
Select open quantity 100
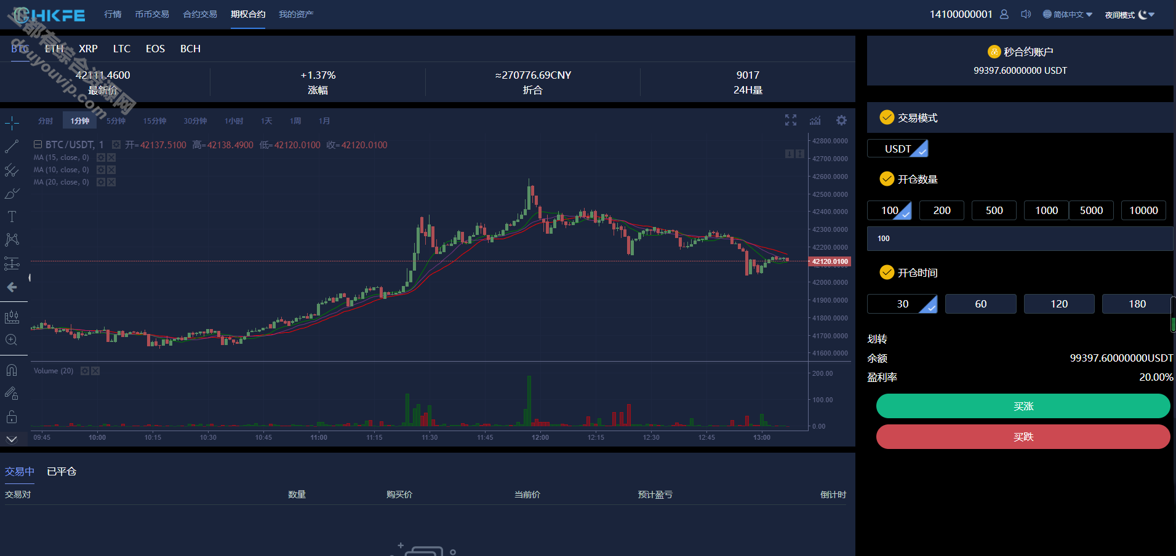(x=889, y=210)
